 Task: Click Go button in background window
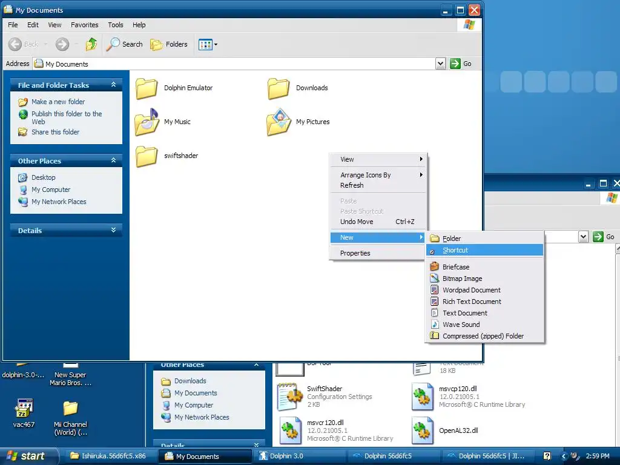pyautogui.click(x=604, y=237)
